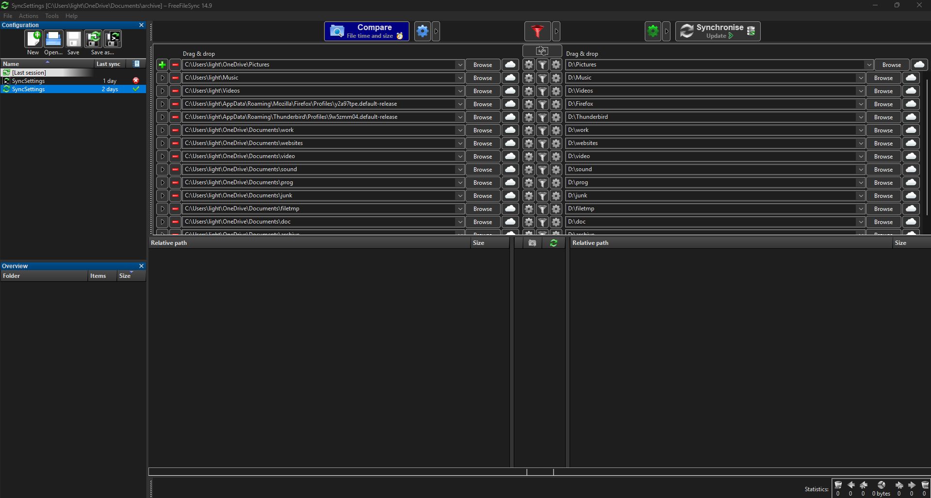Swap sides using the swap icon
Viewport: 931px width, 498px height.
coord(542,51)
